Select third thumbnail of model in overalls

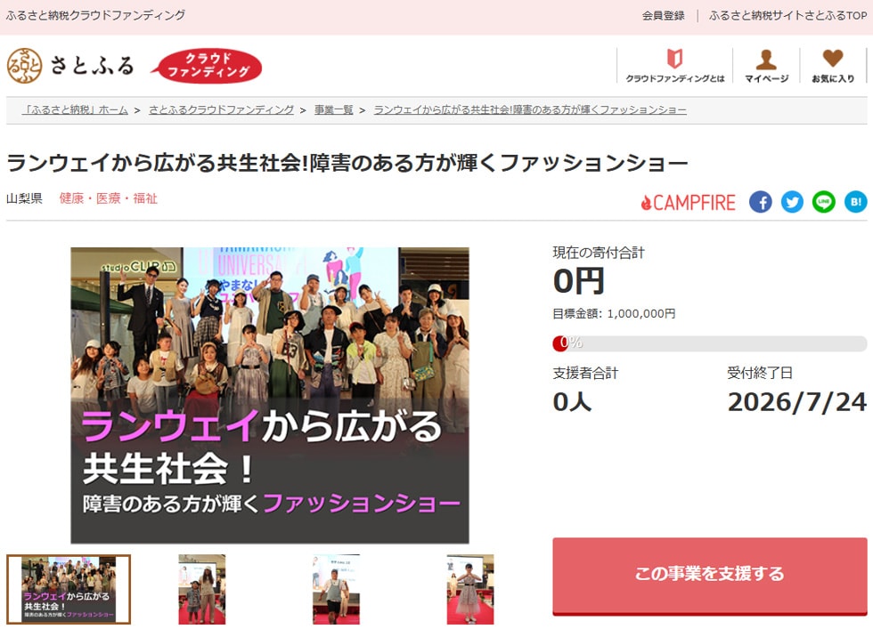point(337,589)
